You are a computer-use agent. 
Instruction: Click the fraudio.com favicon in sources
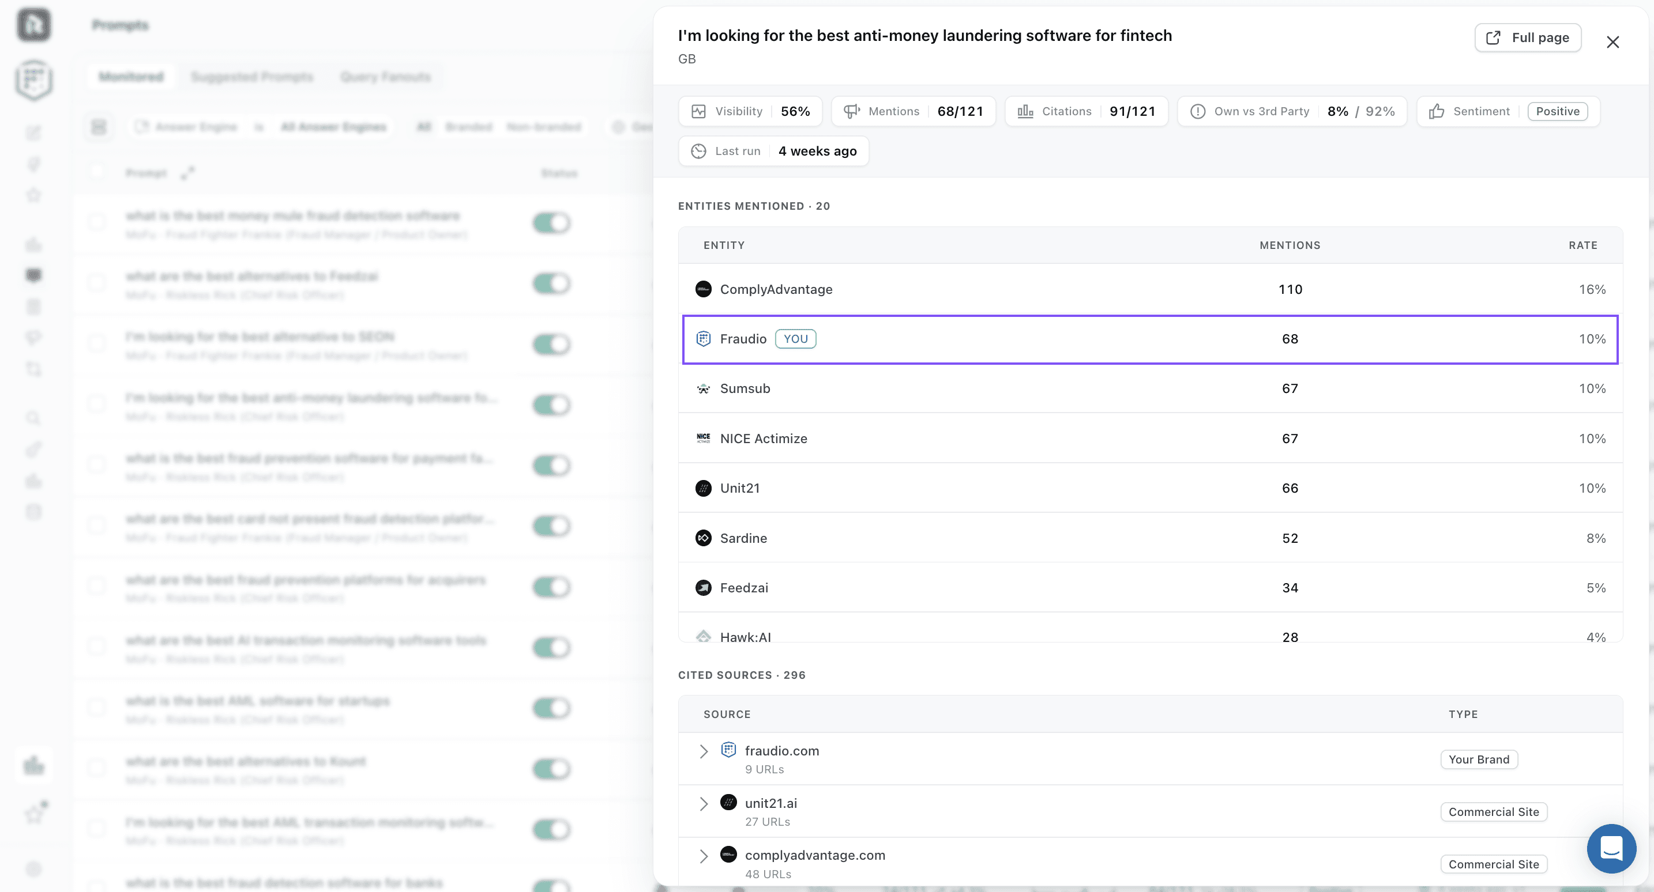pyautogui.click(x=728, y=750)
